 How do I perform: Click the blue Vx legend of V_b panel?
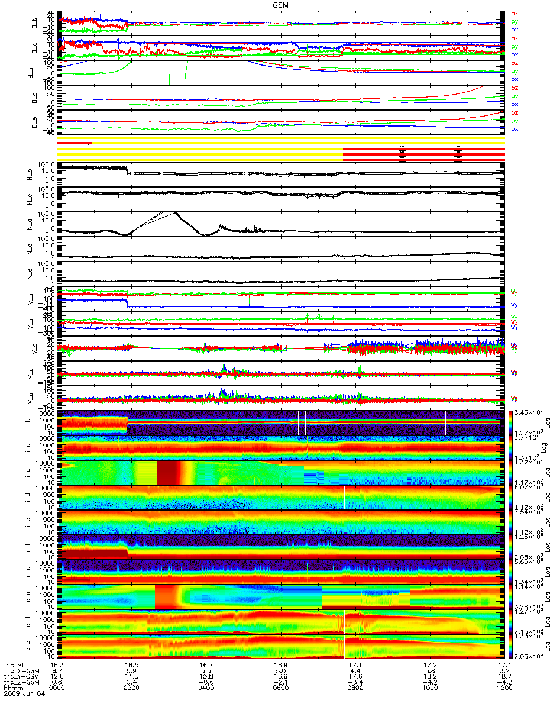point(515,305)
